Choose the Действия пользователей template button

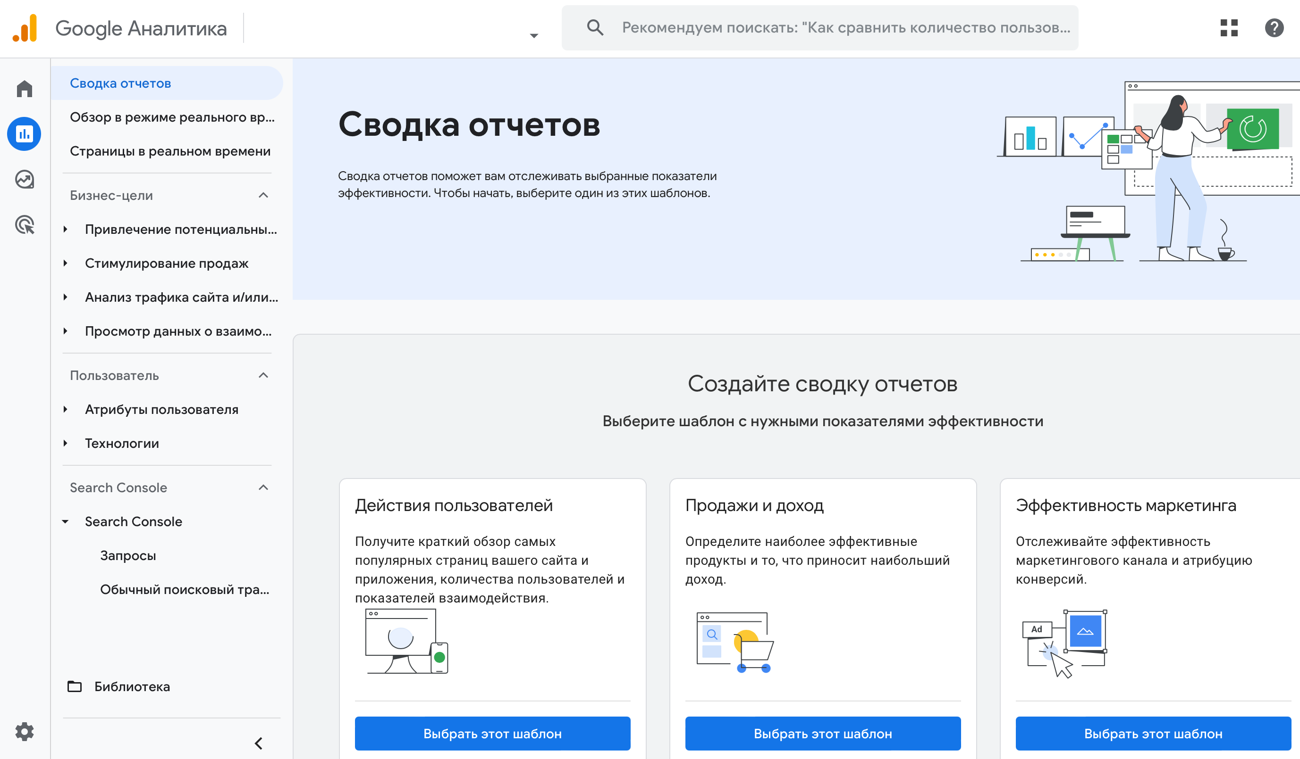(x=492, y=733)
